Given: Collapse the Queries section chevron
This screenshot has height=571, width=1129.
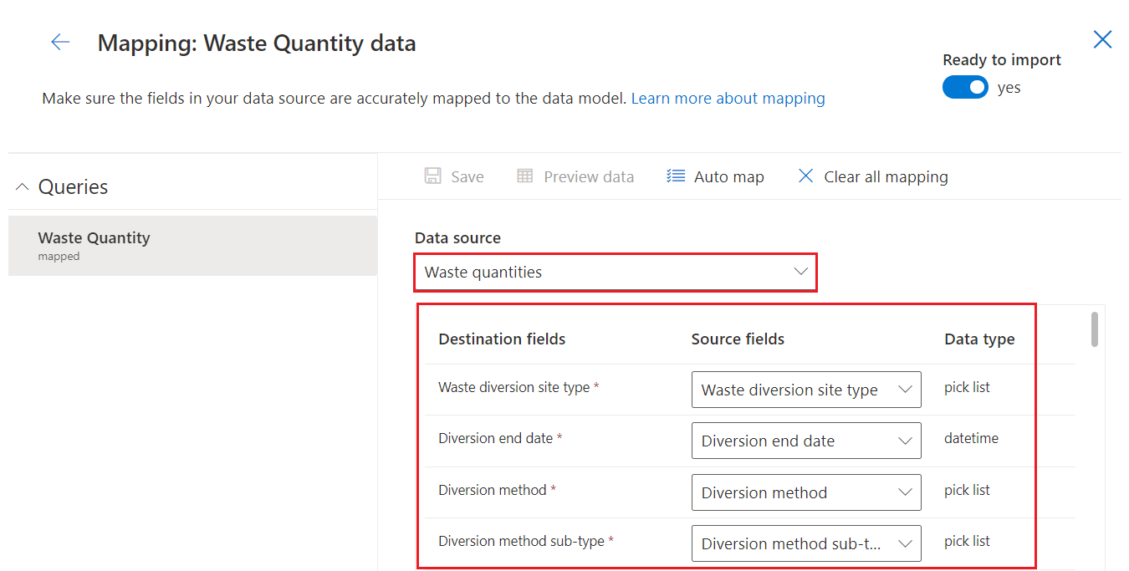Looking at the screenshot, I should 23,187.
